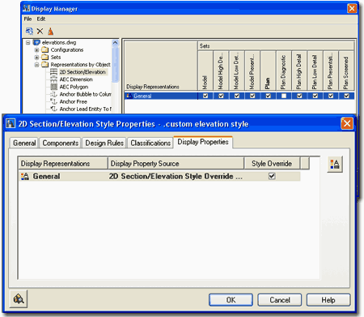
Task: Open the Edit menu
Action: click(41, 19)
